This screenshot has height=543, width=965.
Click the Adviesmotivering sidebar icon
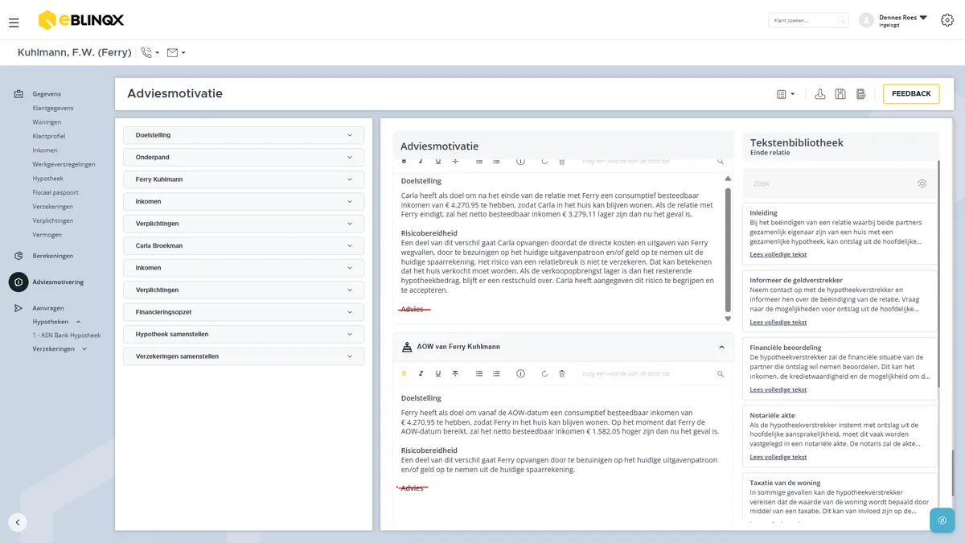(x=18, y=282)
